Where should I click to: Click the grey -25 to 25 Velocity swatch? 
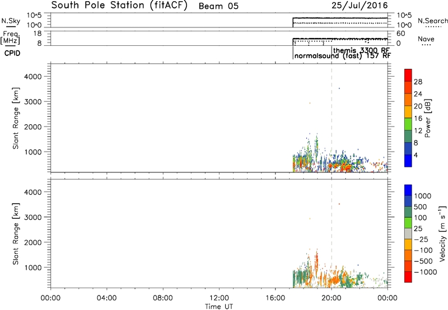408,234
